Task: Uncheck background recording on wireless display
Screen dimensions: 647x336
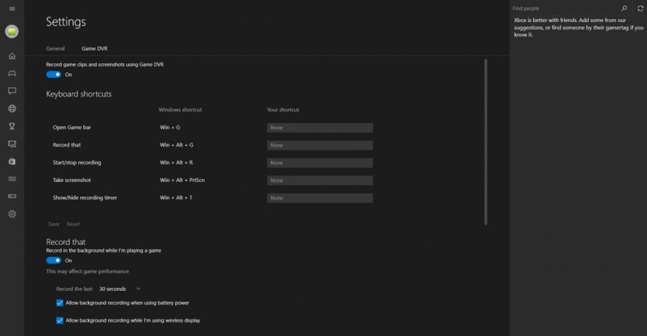Action: [59, 320]
